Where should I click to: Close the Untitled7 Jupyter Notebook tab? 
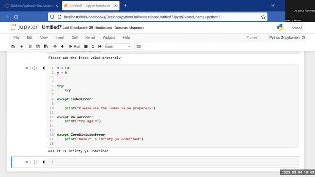[x=115, y=6]
